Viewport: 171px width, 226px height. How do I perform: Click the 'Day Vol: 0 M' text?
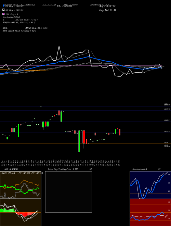tap(107, 10)
